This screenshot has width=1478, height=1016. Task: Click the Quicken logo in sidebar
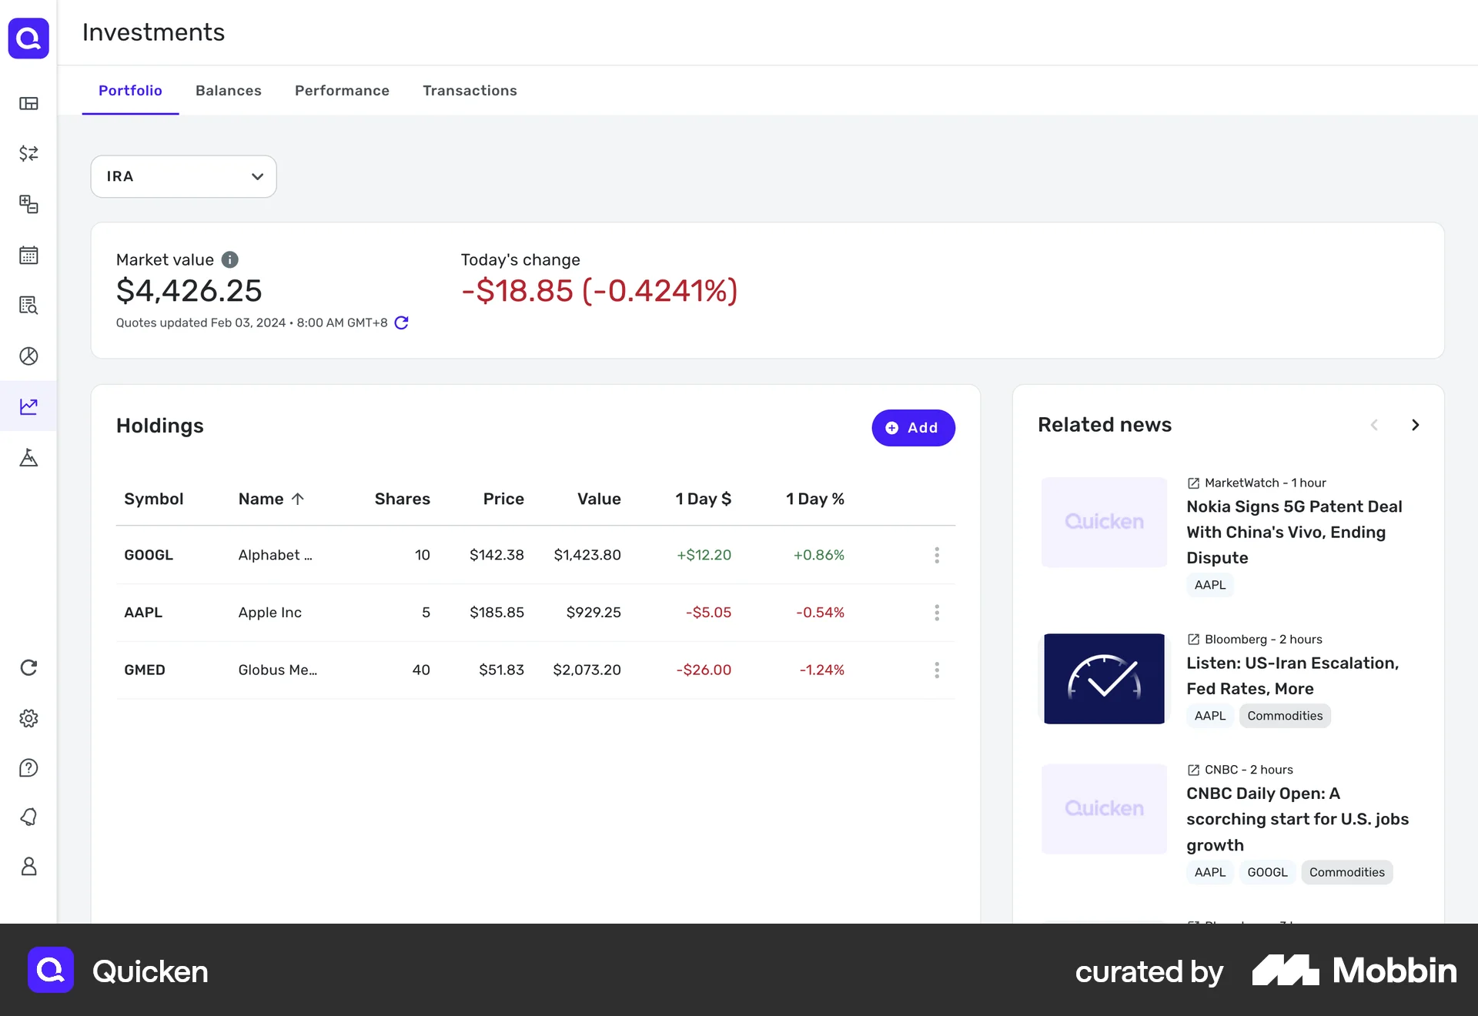tap(28, 38)
